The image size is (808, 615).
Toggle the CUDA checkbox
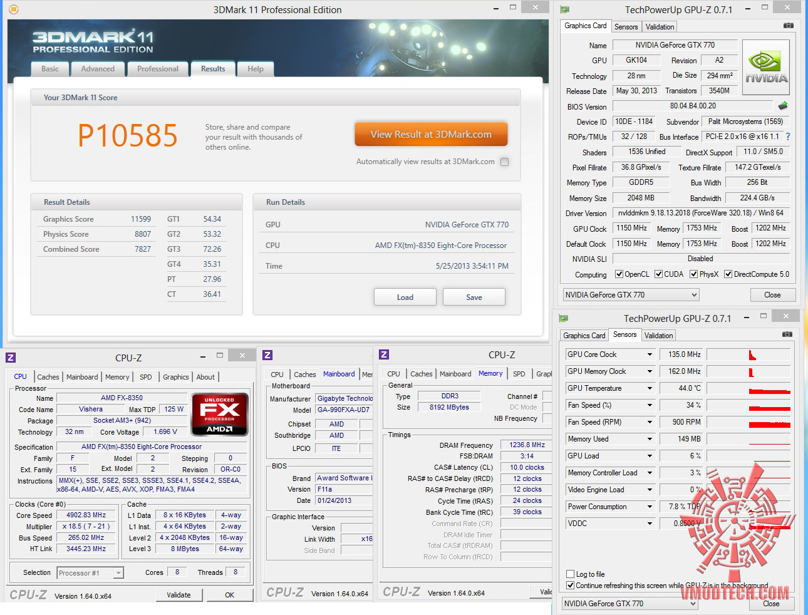point(658,274)
